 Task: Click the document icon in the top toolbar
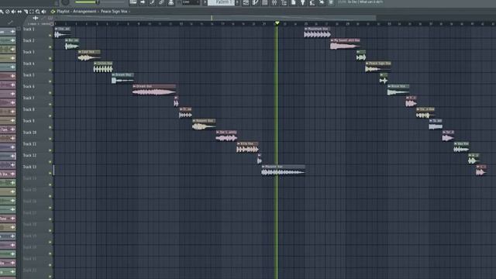point(293,2)
